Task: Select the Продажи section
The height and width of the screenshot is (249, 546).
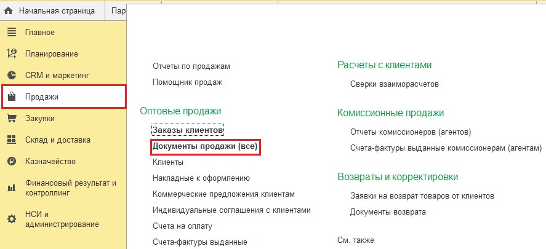Action: pos(63,97)
